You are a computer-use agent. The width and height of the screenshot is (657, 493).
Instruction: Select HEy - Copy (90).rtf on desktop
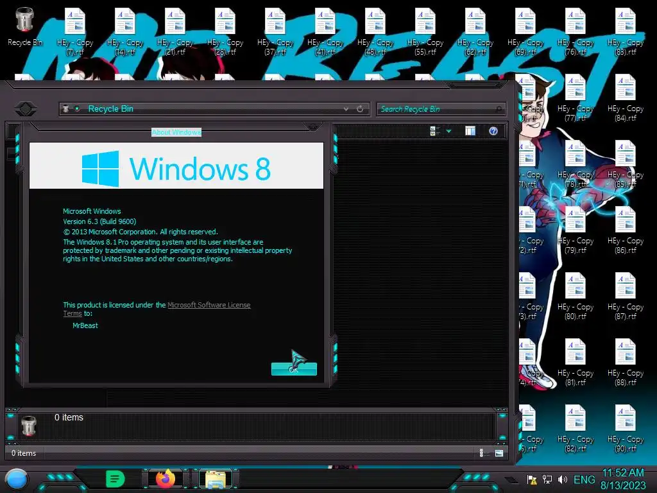(626, 428)
